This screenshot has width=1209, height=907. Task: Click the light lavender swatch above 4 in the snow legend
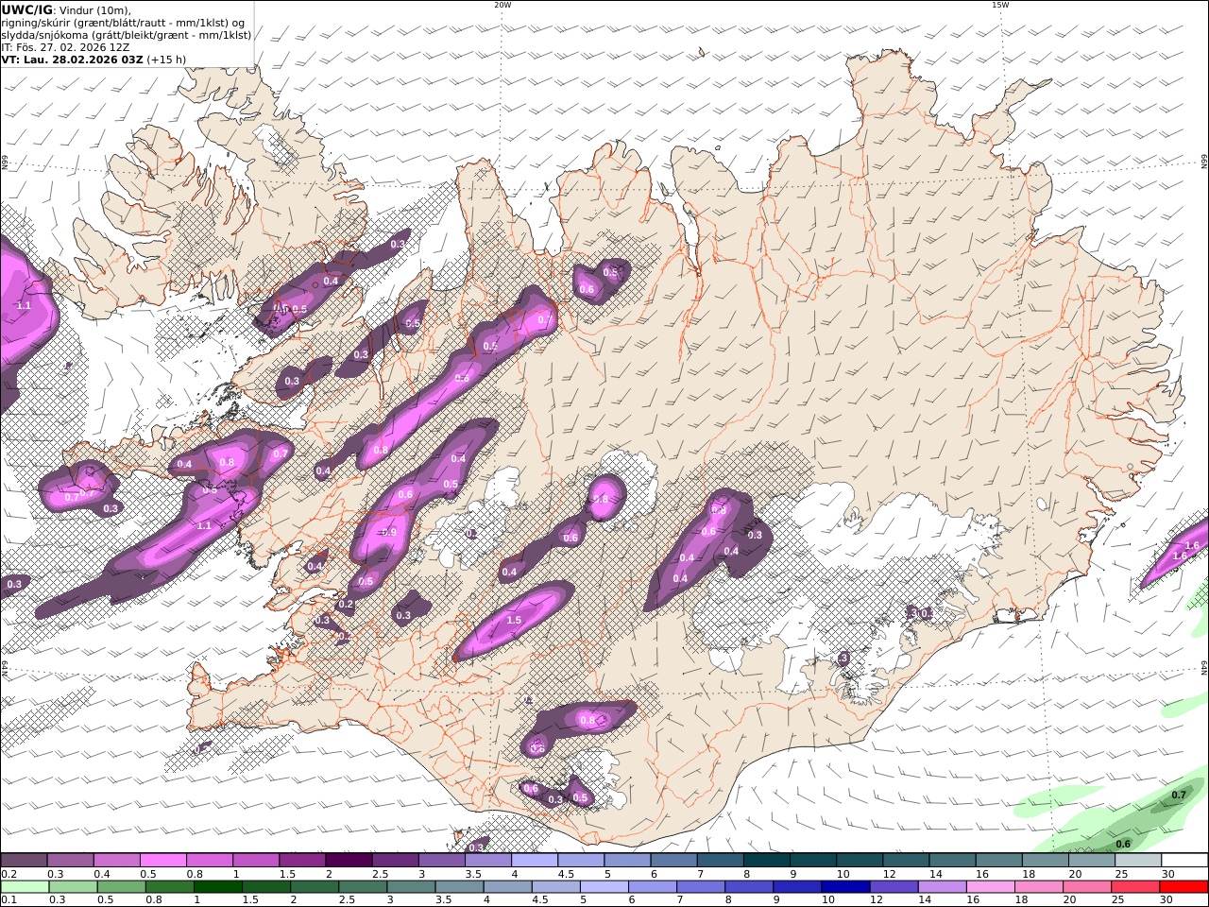click(535, 861)
